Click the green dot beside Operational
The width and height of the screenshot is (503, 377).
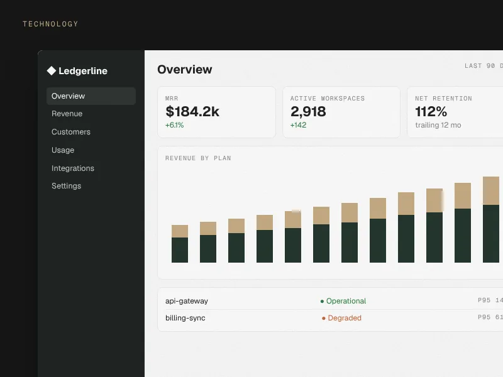(x=322, y=302)
